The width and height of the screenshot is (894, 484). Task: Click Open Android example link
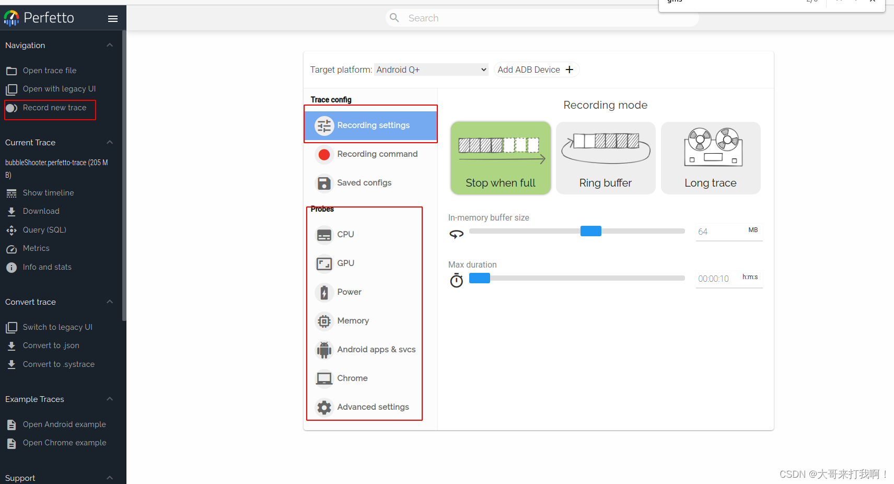(64, 424)
